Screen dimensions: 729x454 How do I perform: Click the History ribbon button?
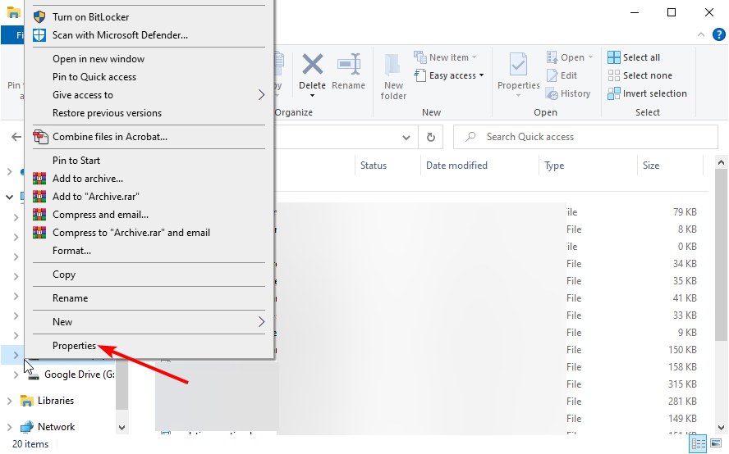click(568, 93)
